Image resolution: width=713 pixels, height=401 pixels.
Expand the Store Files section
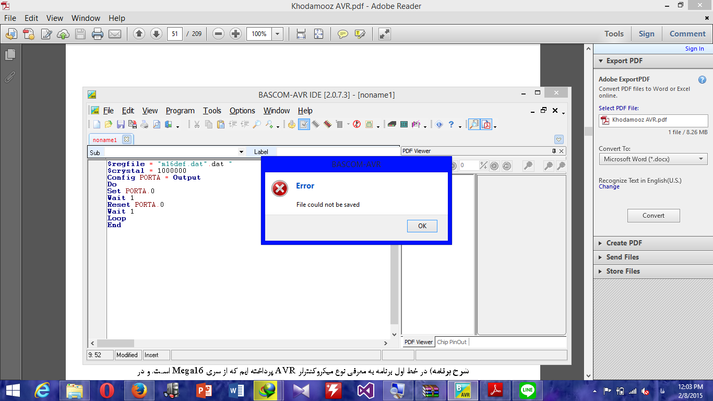coord(652,272)
